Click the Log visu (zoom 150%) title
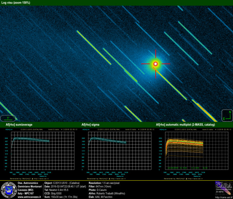The image size is (233, 199). (x=16, y=3)
